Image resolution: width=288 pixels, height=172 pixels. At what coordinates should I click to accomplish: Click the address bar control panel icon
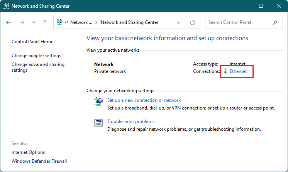[59, 22]
